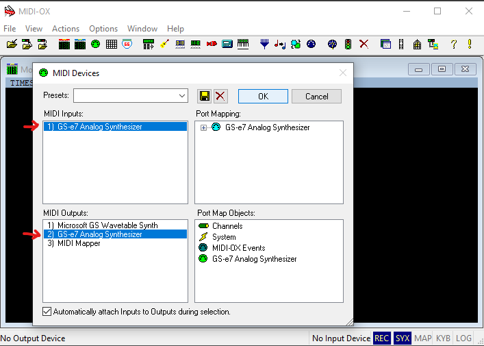
Task: Click the yellow question mark help icon
Action: pyautogui.click(x=453, y=44)
